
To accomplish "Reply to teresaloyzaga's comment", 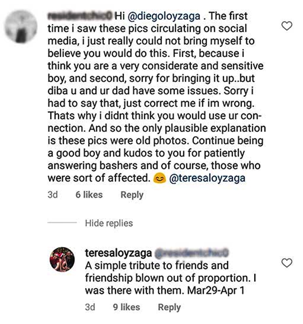I will 169,308.
